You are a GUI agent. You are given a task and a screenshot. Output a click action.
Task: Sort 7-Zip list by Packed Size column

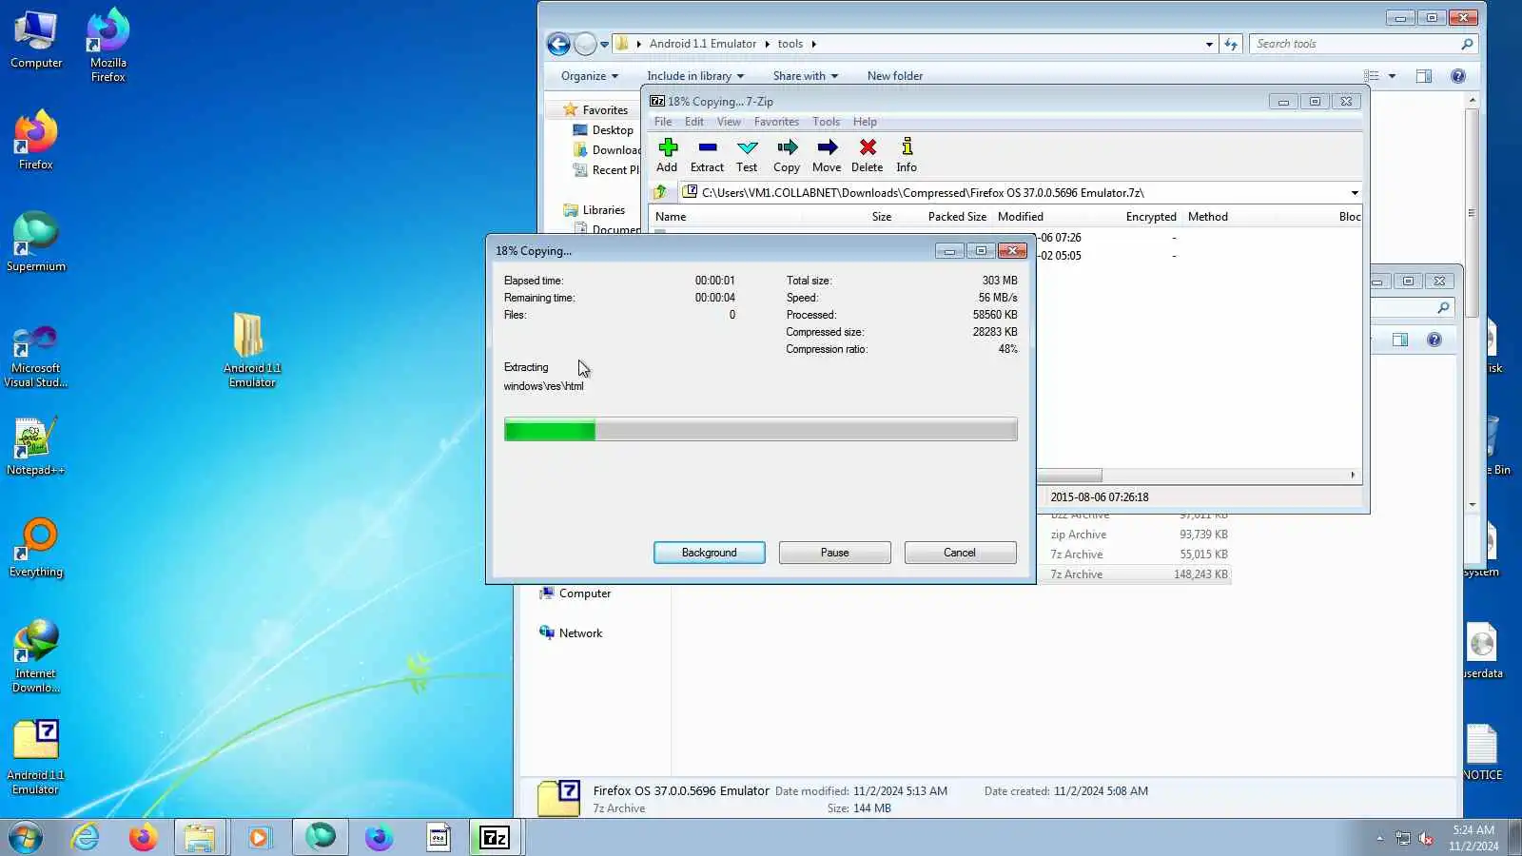[x=957, y=217]
